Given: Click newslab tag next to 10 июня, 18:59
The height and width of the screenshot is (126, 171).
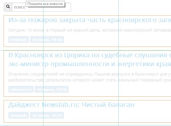Looking at the screenshot, I should (18, 115).
